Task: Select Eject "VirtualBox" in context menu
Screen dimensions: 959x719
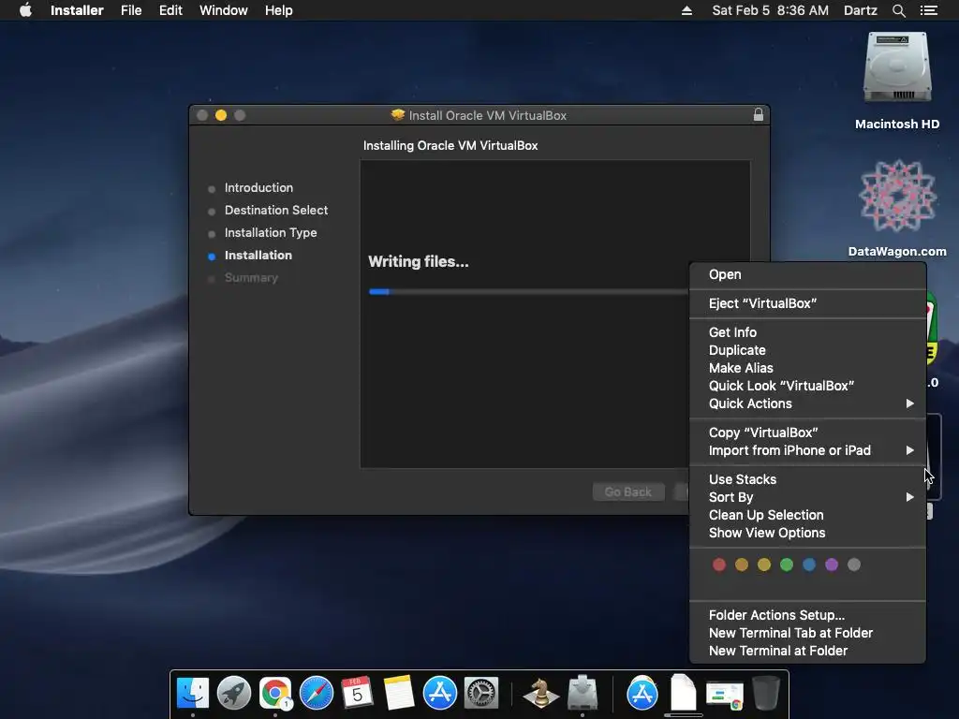Action: pos(807,303)
